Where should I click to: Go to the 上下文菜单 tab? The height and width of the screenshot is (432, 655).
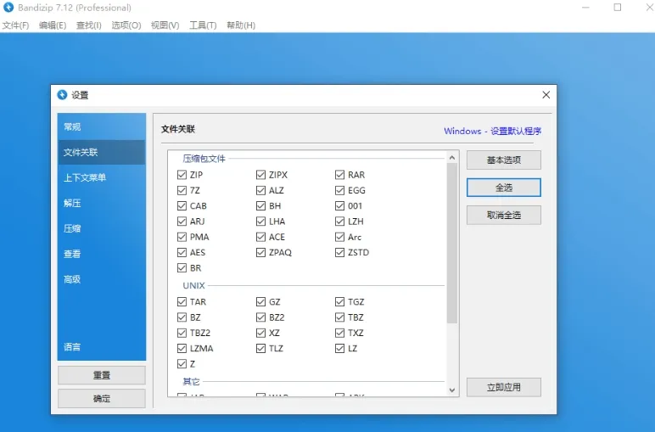point(102,177)
